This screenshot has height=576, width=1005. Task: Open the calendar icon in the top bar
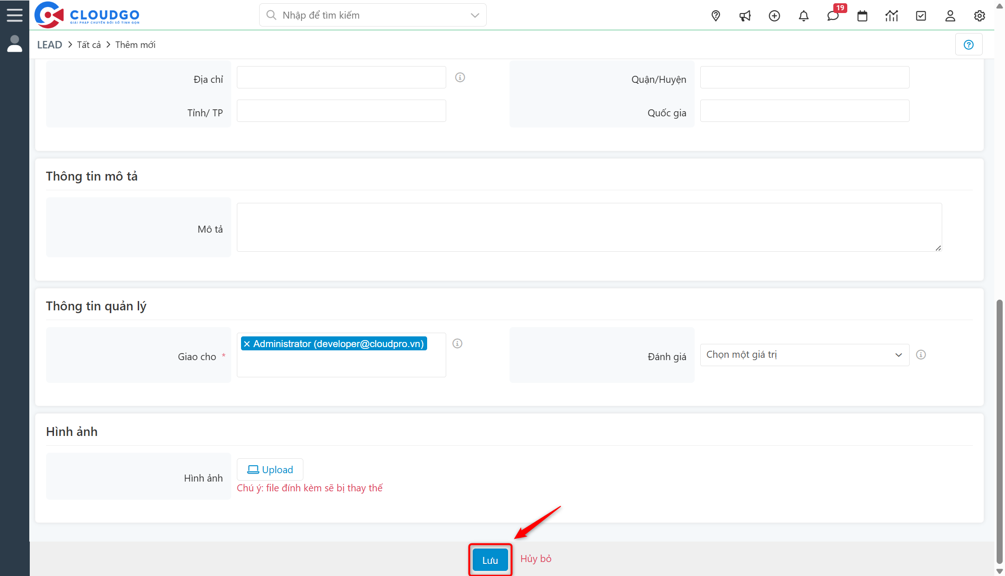(862, 15)
